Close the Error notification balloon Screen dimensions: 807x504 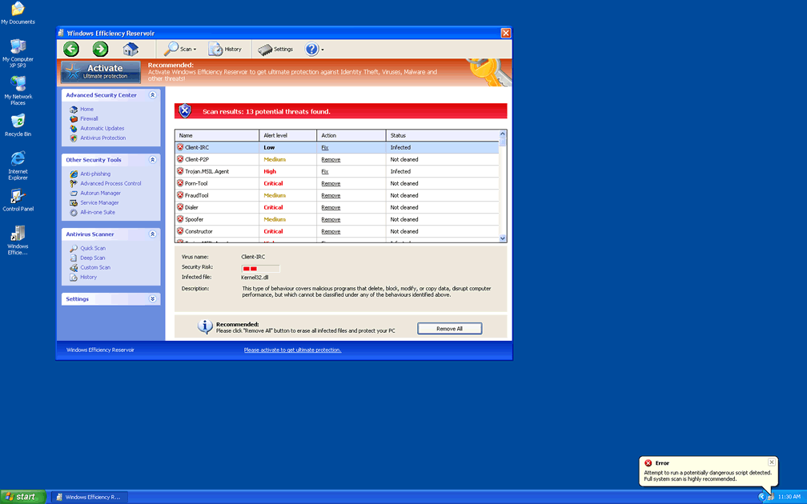click(x=771, y=462)
